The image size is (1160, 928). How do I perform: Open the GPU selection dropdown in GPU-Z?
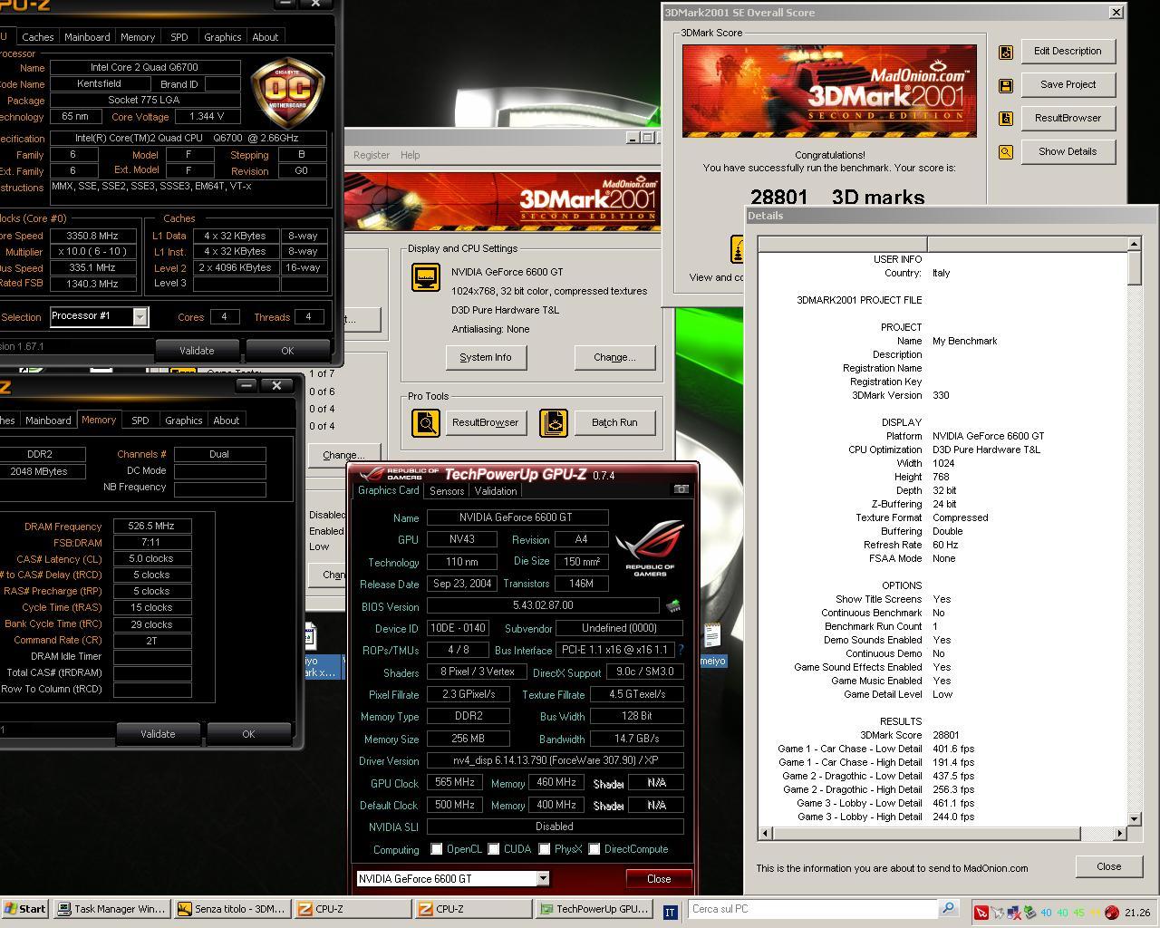coord(543,878)
